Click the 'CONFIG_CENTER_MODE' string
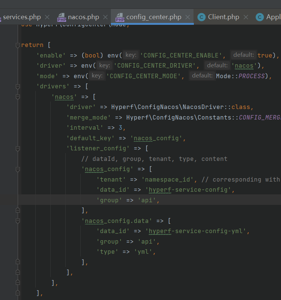 [x=144, y=76]
